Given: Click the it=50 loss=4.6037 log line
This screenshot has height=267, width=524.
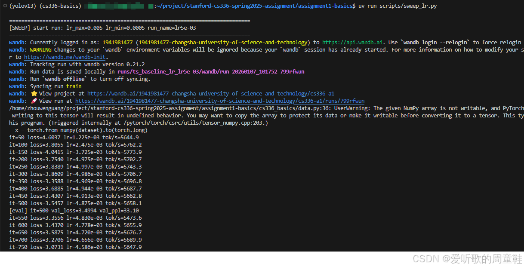Looking at the screenshot, I should click(74, 137).
